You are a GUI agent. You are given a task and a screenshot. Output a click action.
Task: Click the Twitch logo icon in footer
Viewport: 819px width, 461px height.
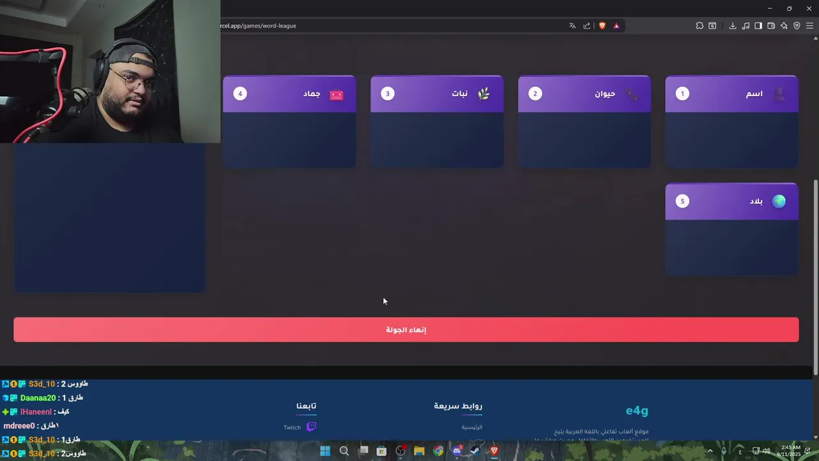(311, 427)
